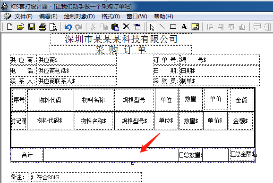Select the 物料名称$ data field

tap(94, 121)
